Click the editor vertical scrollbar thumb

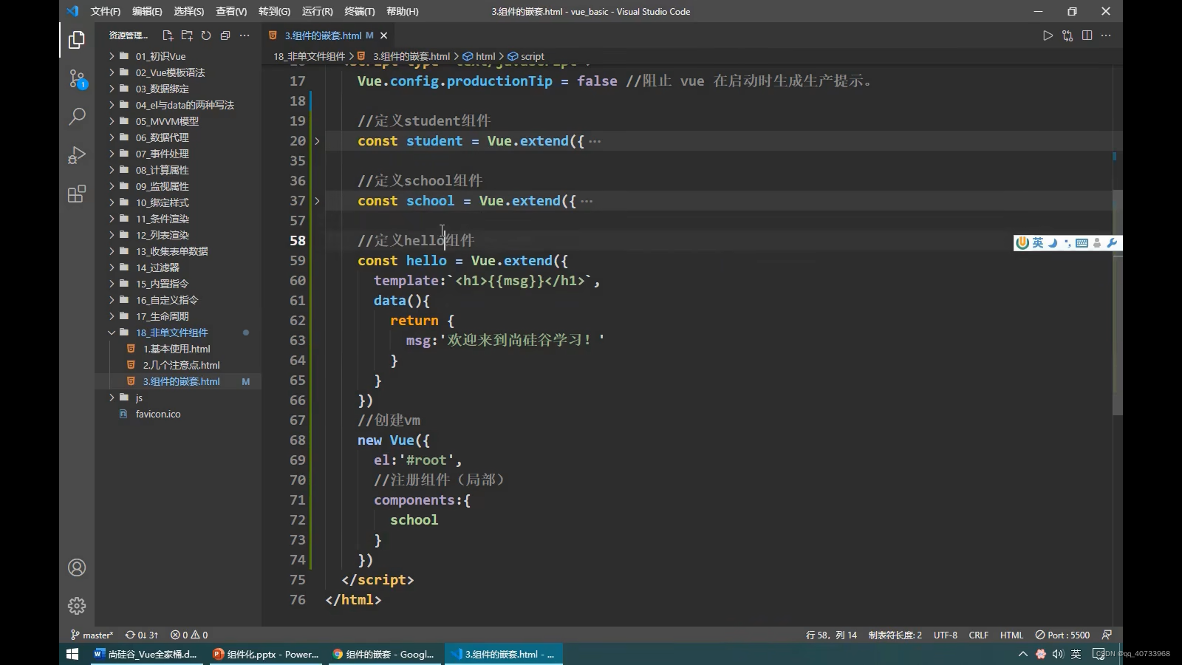pos(1118,301)
